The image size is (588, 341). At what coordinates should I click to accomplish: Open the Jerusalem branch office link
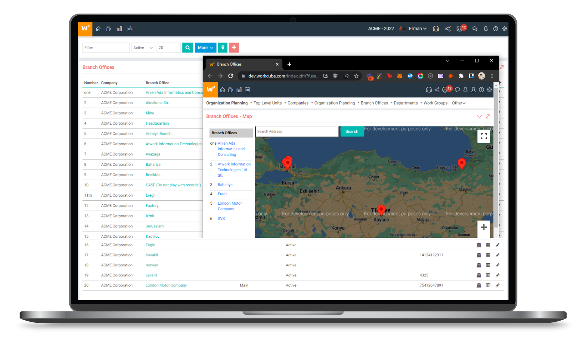[x=154, y=226]
